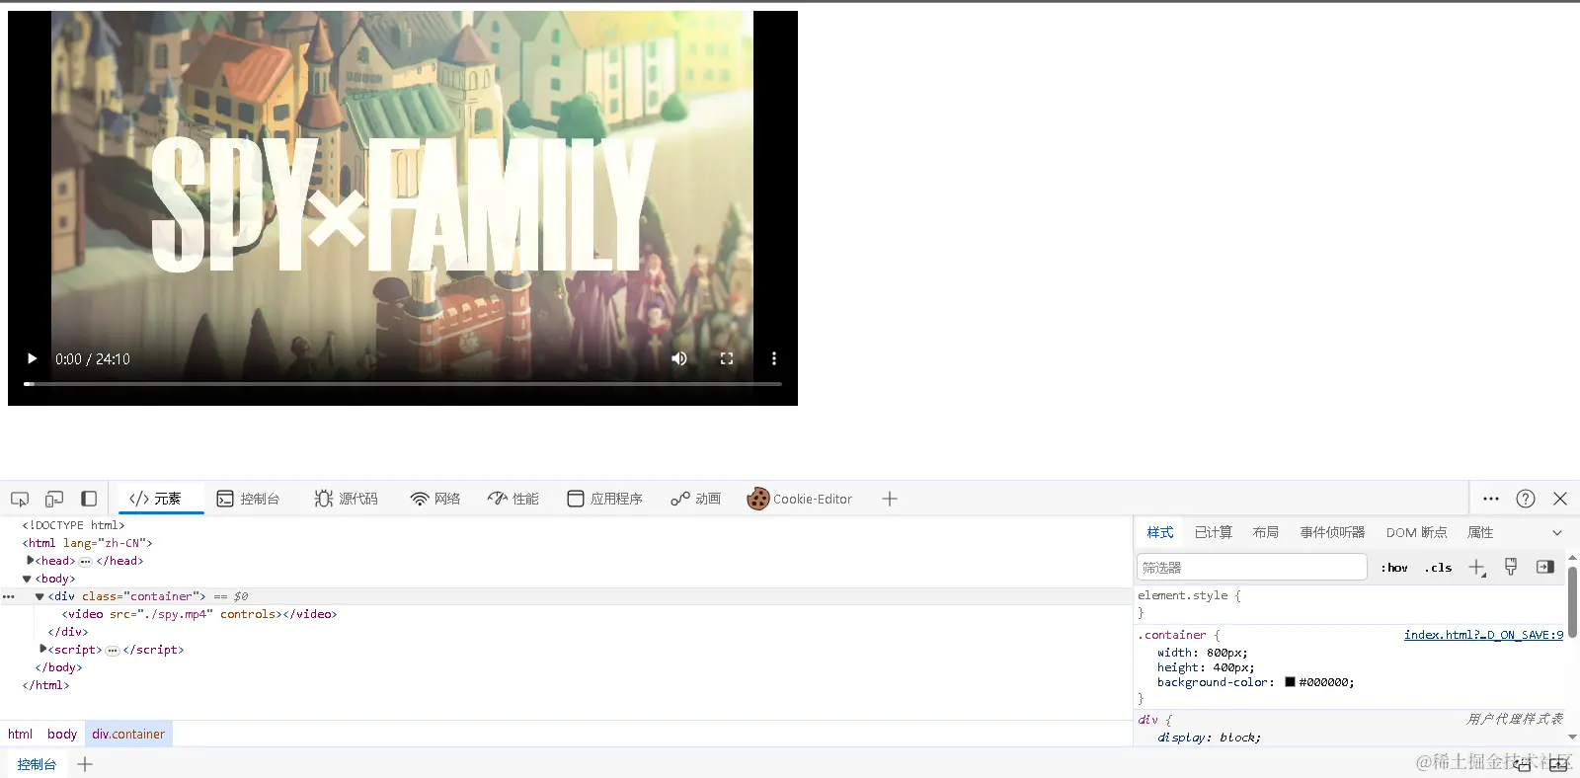Open the 属性 Properties pane

[1480, 532]
